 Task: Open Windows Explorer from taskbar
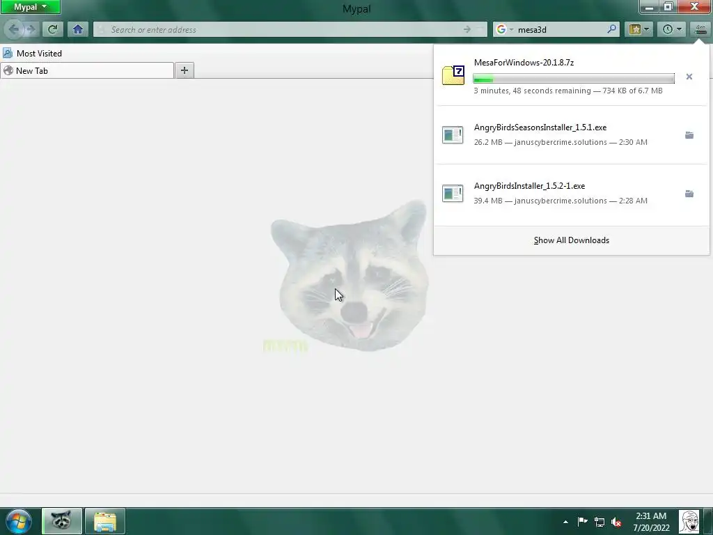coord(105,521)
